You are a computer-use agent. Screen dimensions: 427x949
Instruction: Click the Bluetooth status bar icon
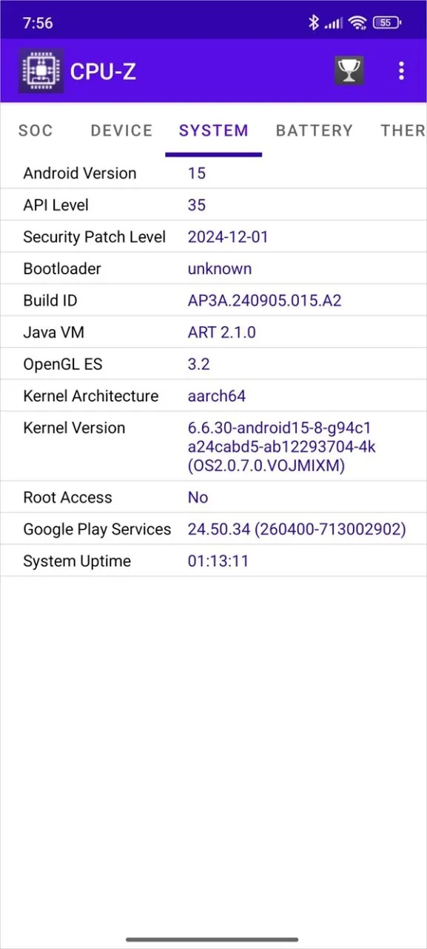click(313, 22)
